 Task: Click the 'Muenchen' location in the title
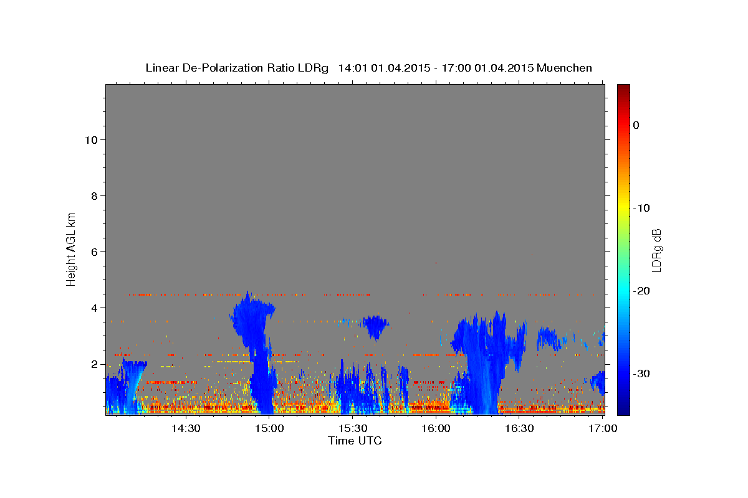pos(565,68)
